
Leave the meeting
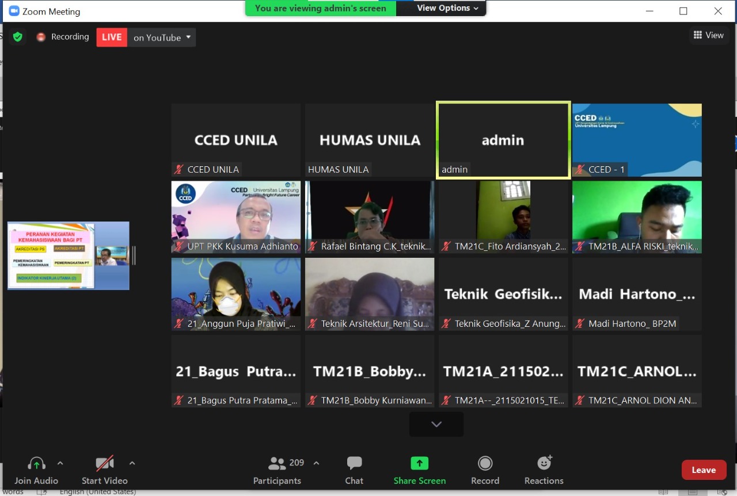click(704, 470)
